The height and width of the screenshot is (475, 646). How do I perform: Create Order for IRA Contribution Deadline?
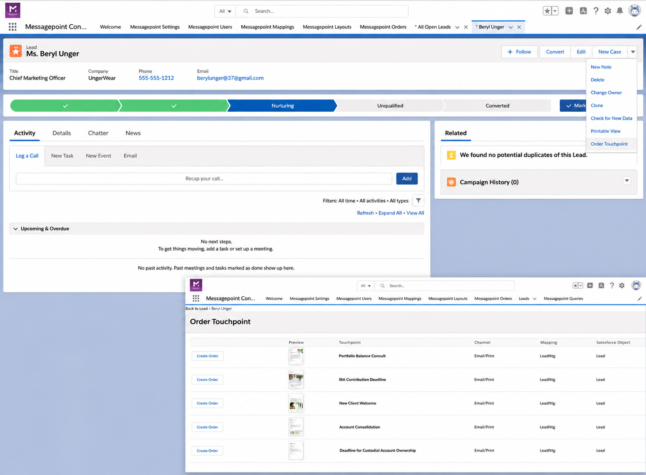pyautogui.click(x=207, y=380)
